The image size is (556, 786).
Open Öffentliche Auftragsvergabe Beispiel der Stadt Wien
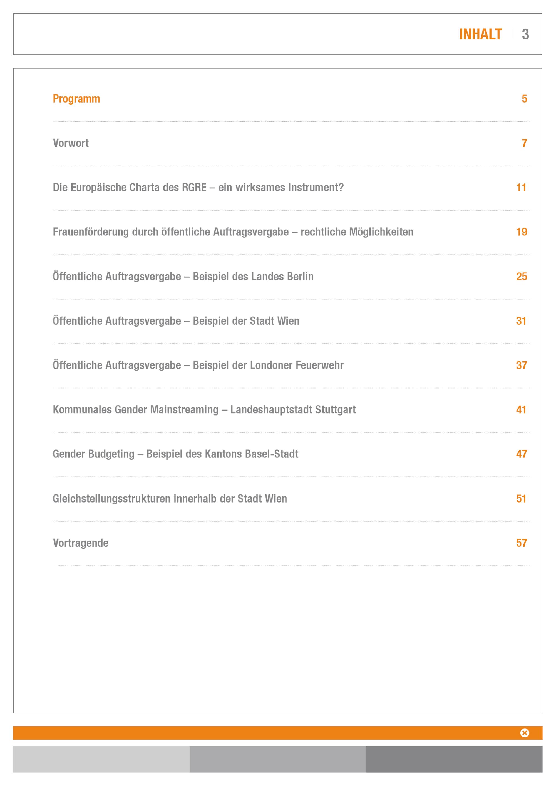click(x=176, y=321)
